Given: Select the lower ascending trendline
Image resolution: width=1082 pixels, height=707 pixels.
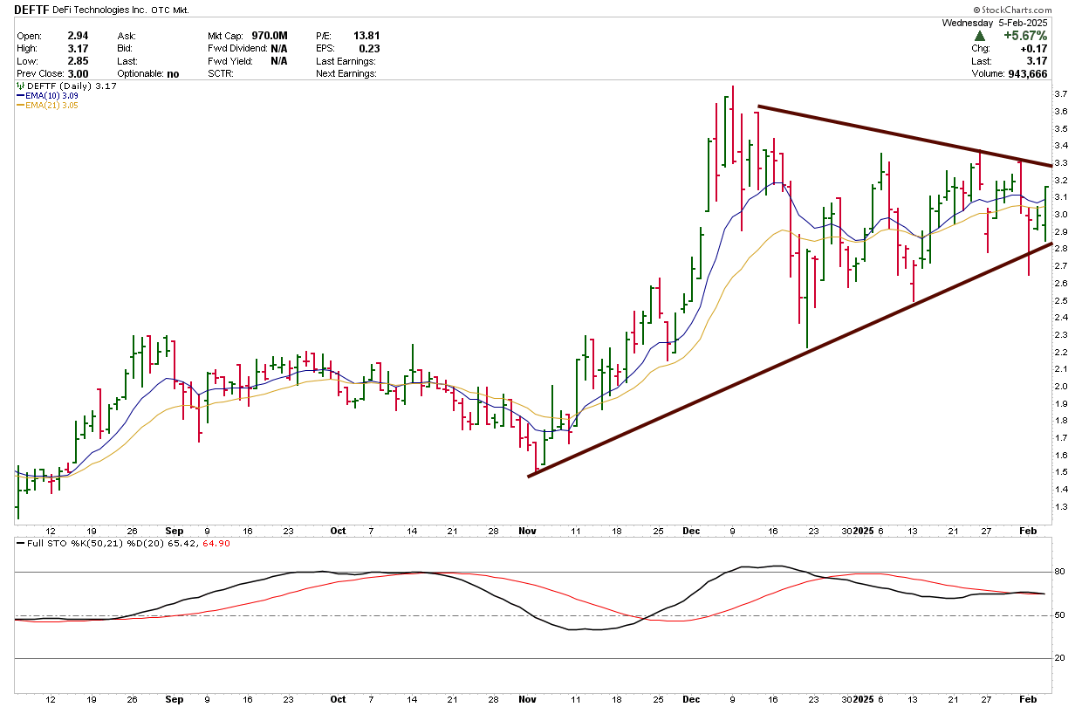Looking at the screenshot, I should click(785, 360).
